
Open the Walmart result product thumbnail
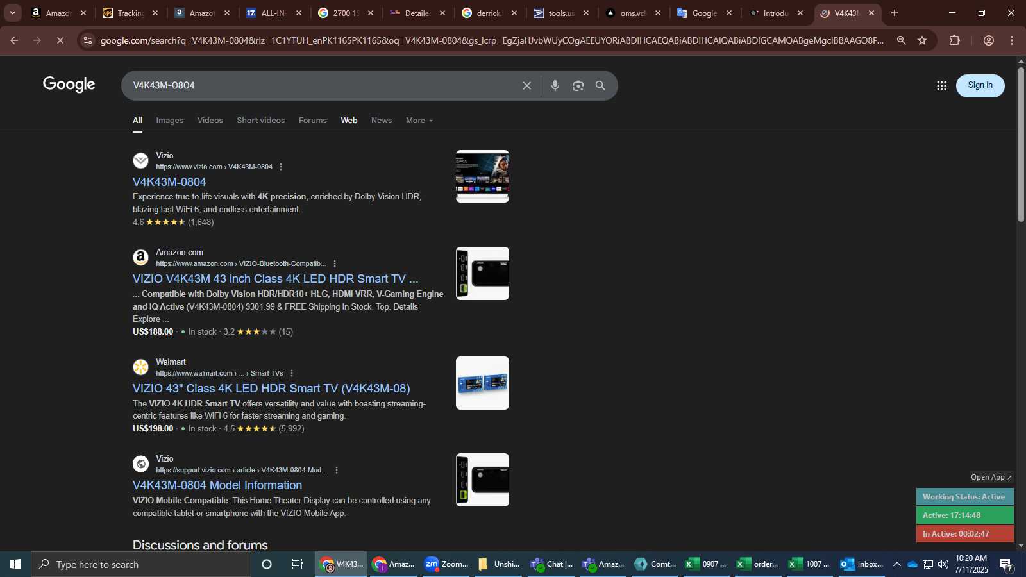pos(482,383)
